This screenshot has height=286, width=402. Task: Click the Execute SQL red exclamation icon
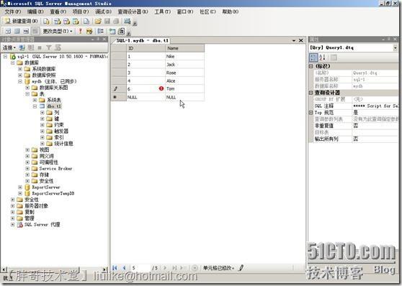[80, 31]
